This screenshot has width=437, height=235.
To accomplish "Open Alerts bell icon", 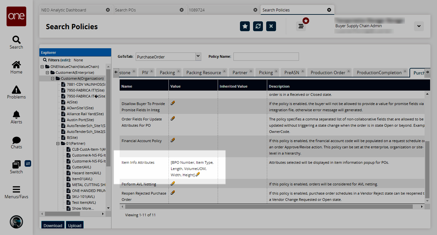I will pos(16,115).
